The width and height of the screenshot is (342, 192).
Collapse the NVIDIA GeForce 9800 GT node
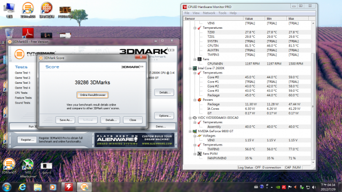(x=190, y=132)
